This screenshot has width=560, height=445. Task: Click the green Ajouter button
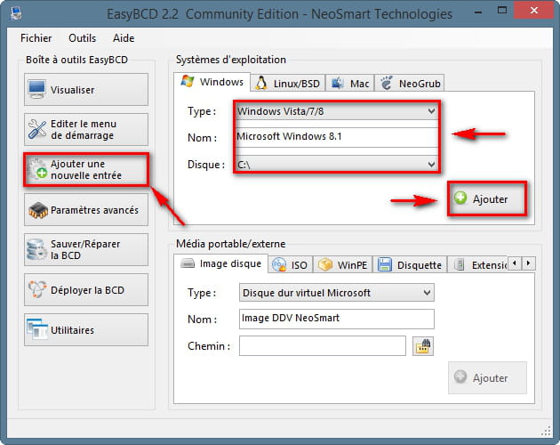[486, 199]
